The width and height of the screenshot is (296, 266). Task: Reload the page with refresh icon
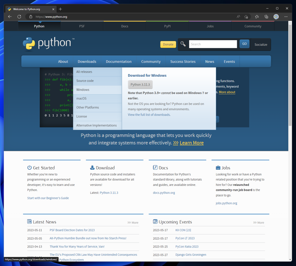(x=19, y=17)
